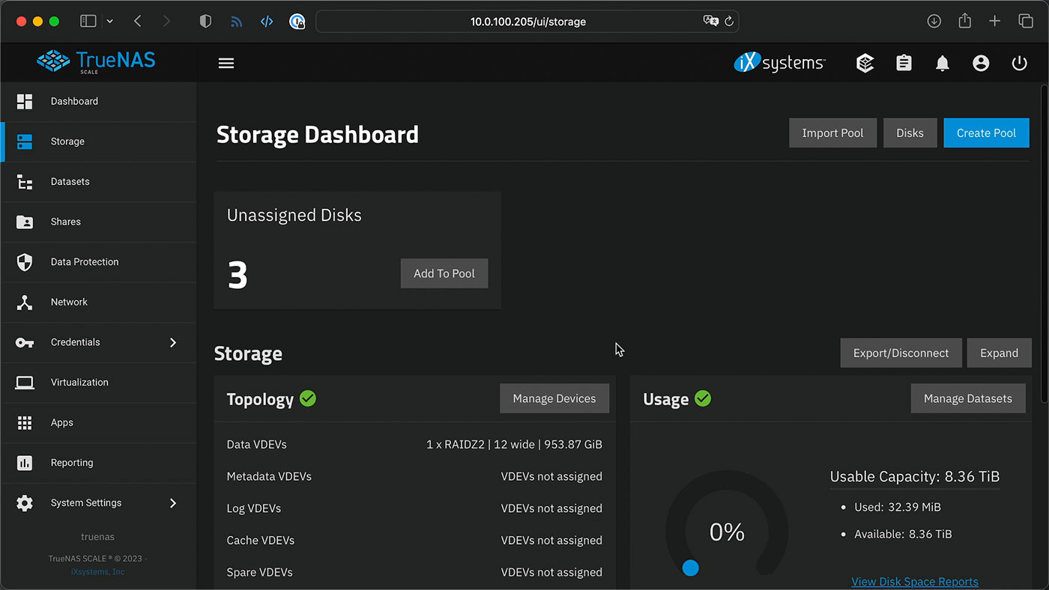Click the Network topology icon
The height and width of the screenshot is (590, 1049).
(25, 302)
